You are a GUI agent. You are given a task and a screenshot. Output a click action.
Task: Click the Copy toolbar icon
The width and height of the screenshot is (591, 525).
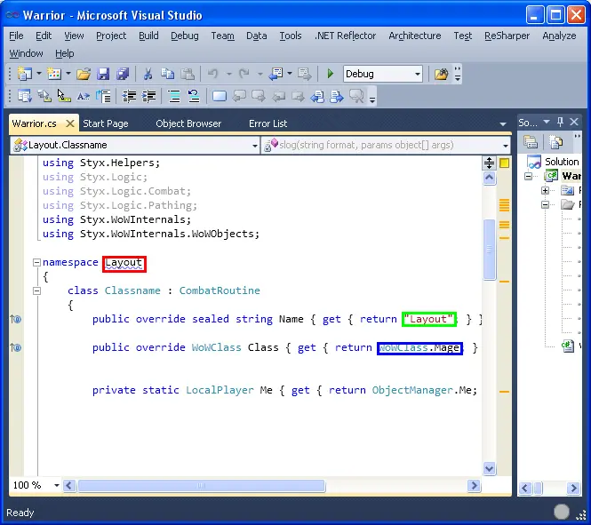[x=168, y=74]
